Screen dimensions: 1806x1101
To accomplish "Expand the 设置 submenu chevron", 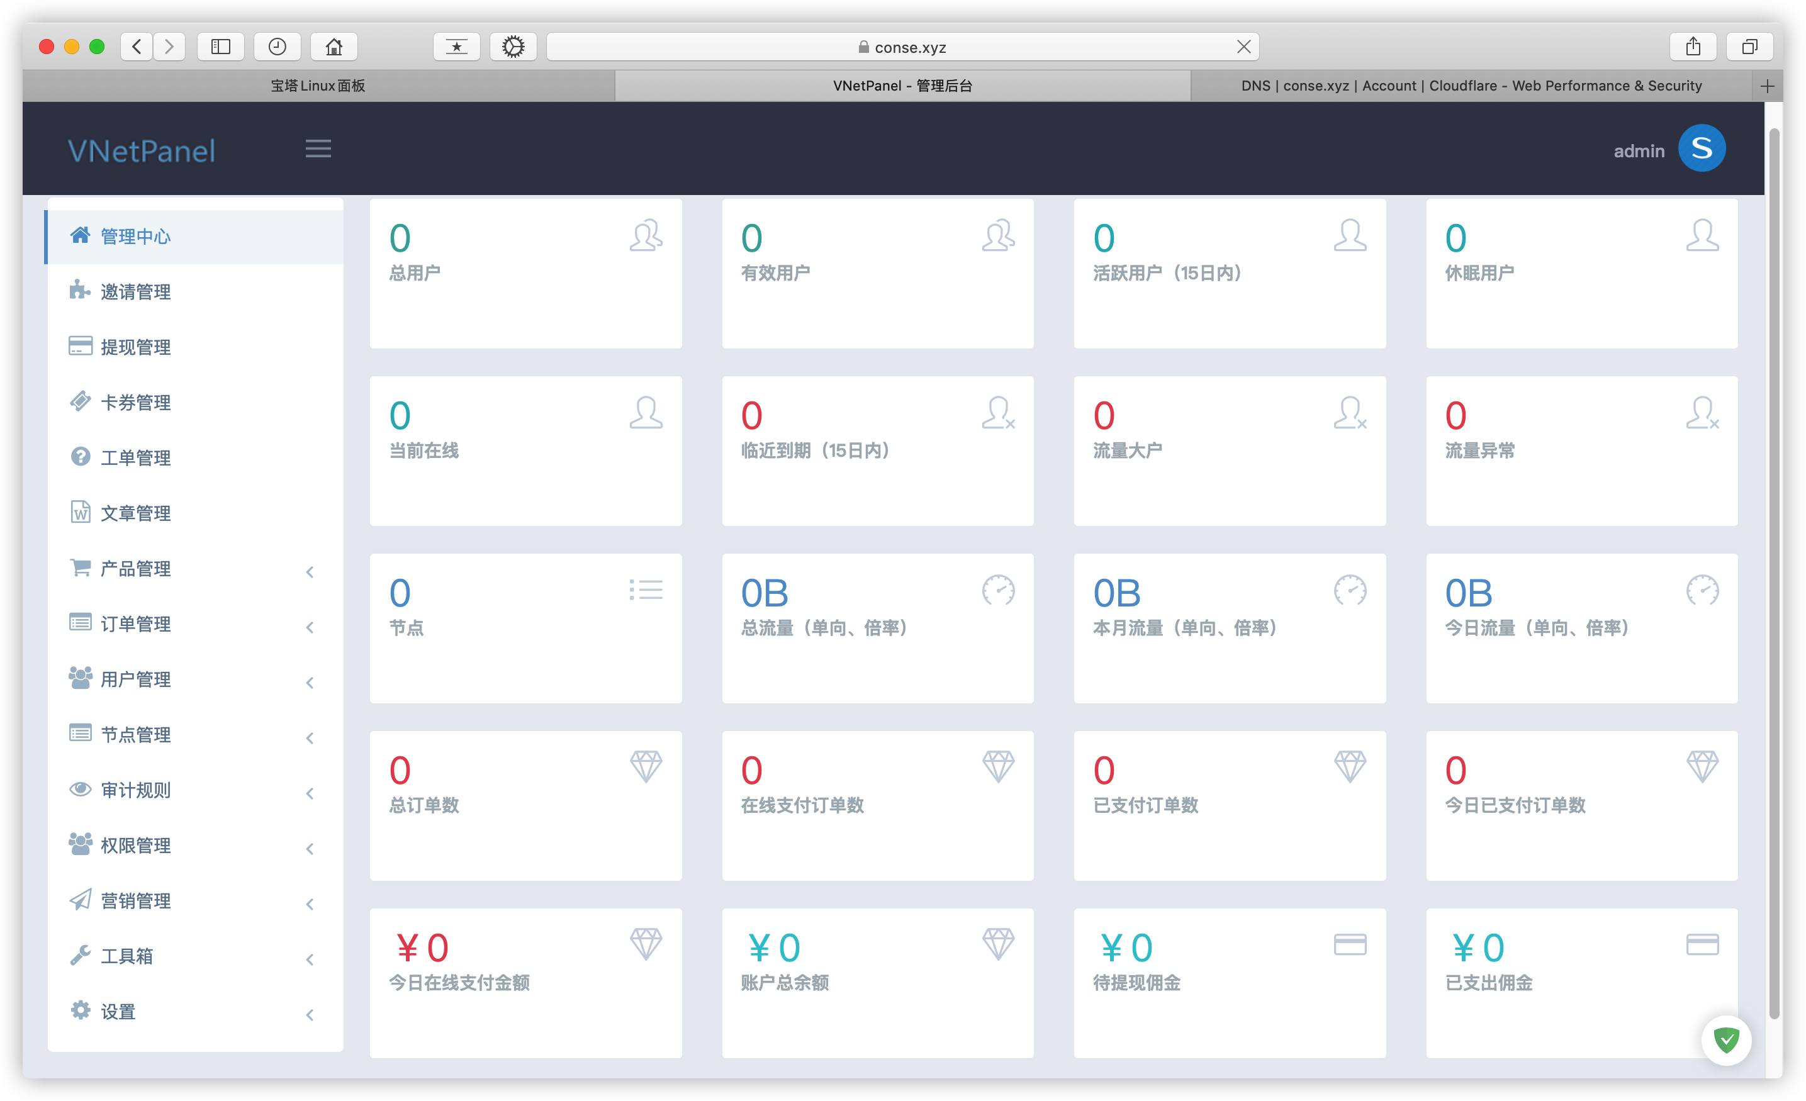I will [310, 1015].
